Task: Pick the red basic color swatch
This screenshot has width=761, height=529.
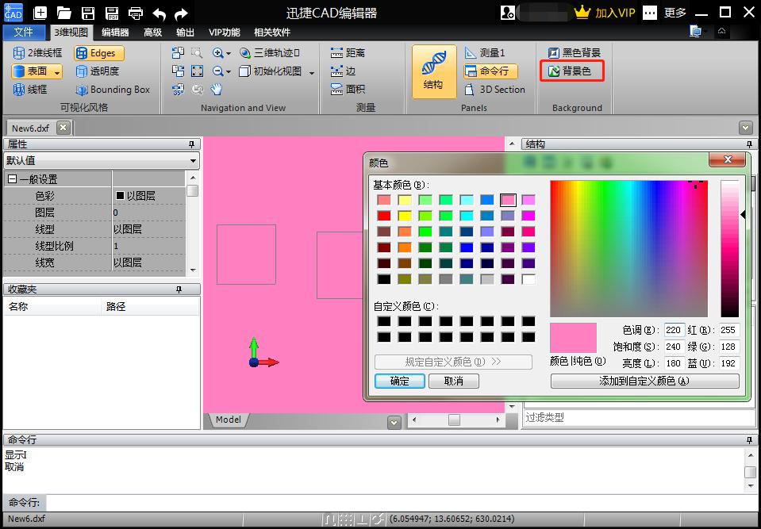Action: pos(384,216)
